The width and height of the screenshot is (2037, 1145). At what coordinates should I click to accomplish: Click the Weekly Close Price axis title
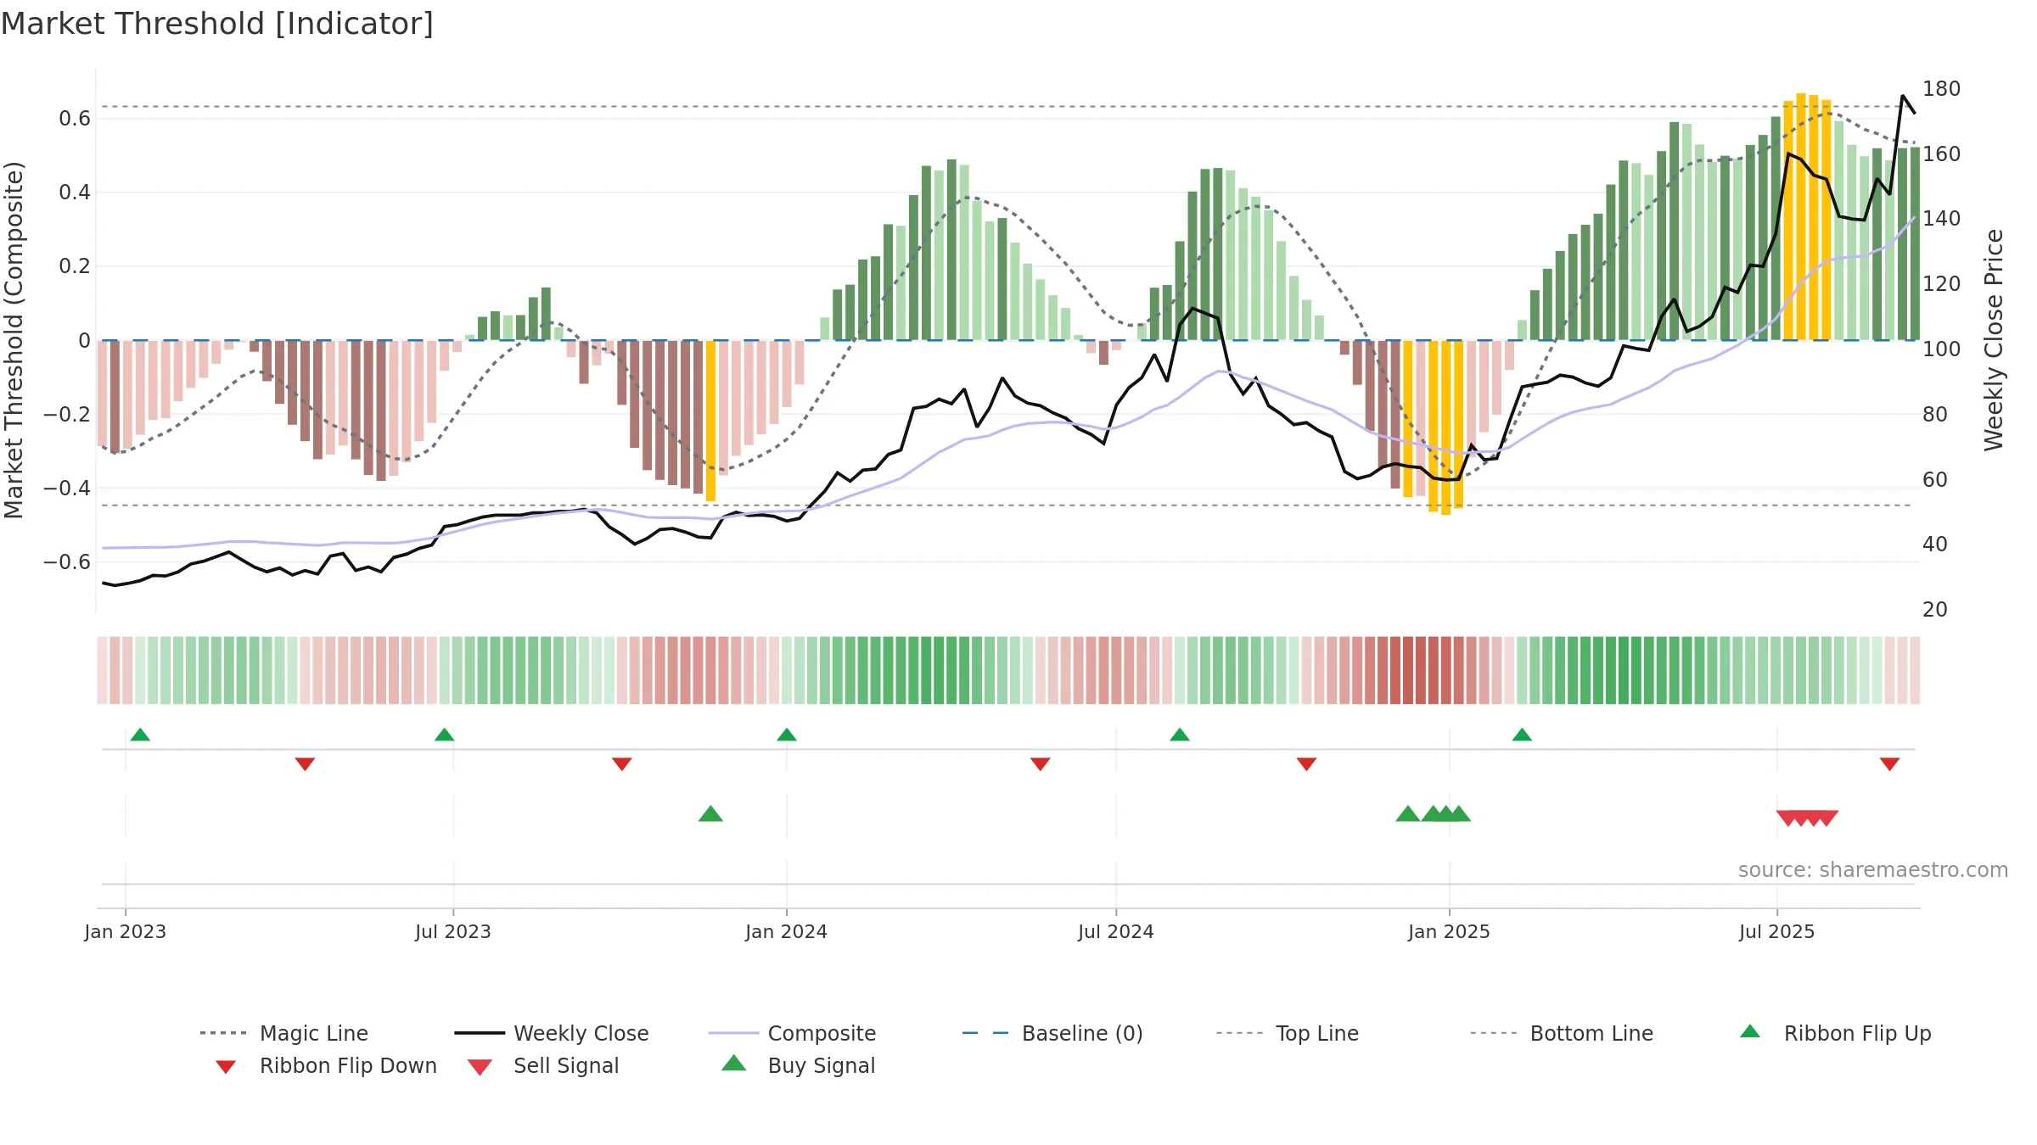(x=1994, y=340)
